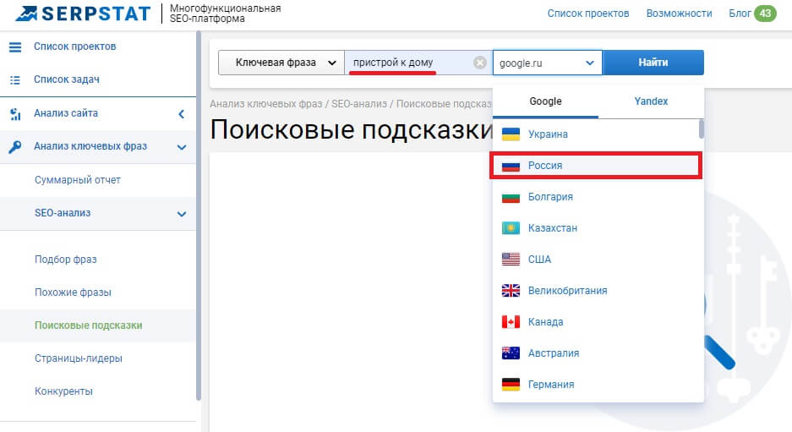Click the Russia flag icon
The width and height of the screenshot is (792, 432).
[x=511, y=166]
